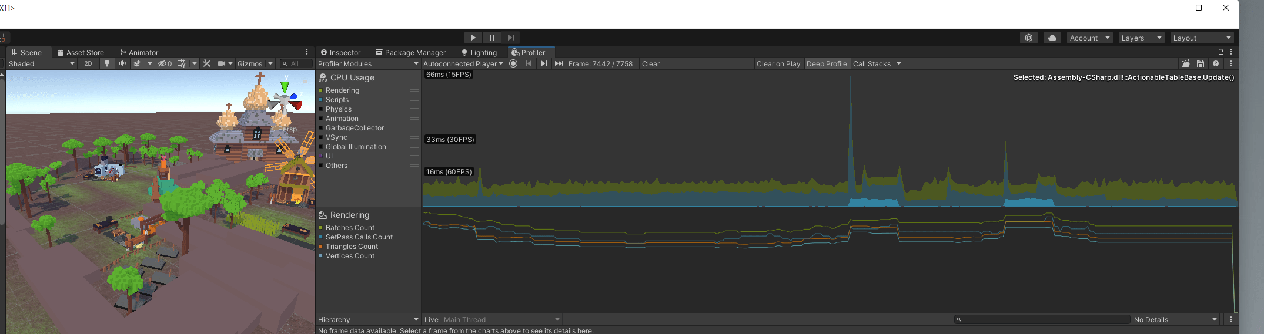Screen dimensions: 1264x334
Task: Click the Step frame button
Action: [x=511, y=38]
